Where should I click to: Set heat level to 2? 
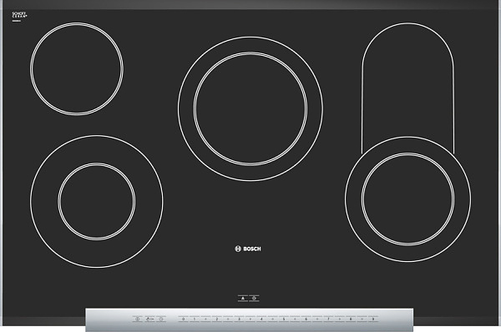(216, 319)
